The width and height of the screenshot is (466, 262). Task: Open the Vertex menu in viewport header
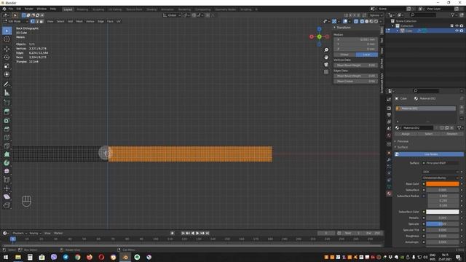point(90,21)
